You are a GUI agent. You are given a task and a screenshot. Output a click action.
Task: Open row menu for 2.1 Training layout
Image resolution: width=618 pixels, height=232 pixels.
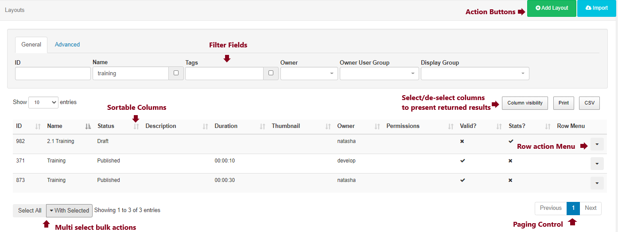[597, 144]
